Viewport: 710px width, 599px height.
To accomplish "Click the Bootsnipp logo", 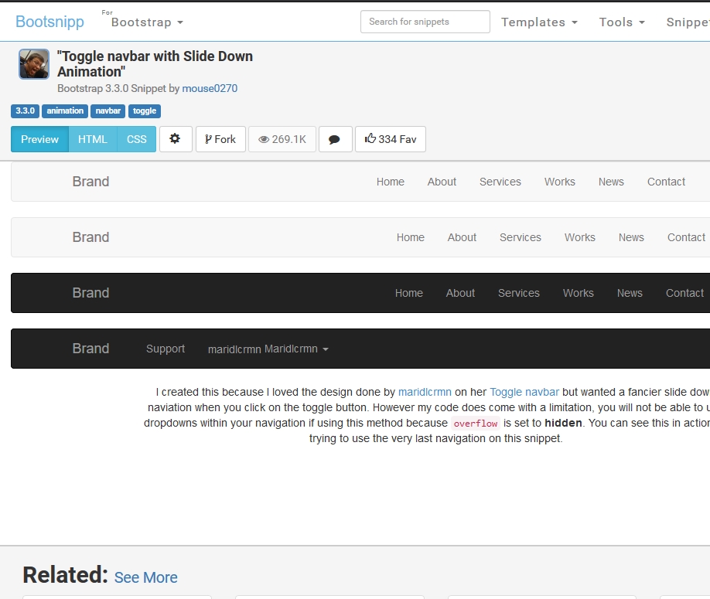I will (x=49, y=22).
